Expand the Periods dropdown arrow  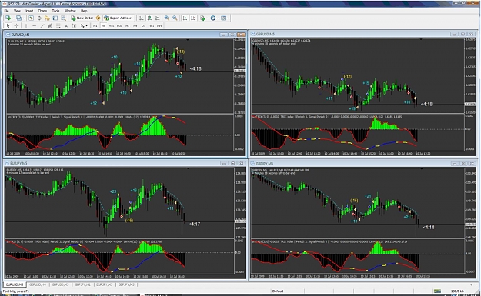point(218,18)
